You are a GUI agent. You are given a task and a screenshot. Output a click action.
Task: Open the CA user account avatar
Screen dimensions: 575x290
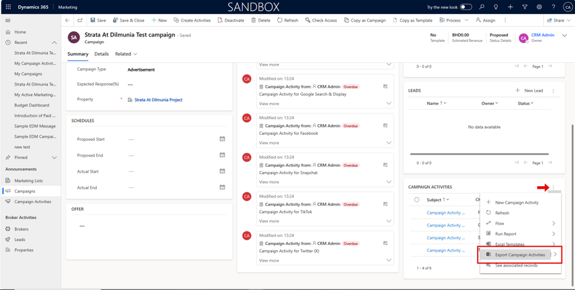point(568,7)
